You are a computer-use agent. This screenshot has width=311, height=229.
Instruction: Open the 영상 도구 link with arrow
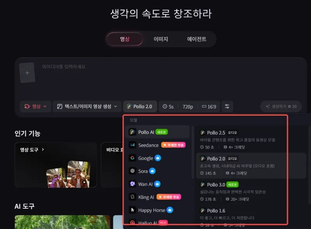tap(32, 150)
